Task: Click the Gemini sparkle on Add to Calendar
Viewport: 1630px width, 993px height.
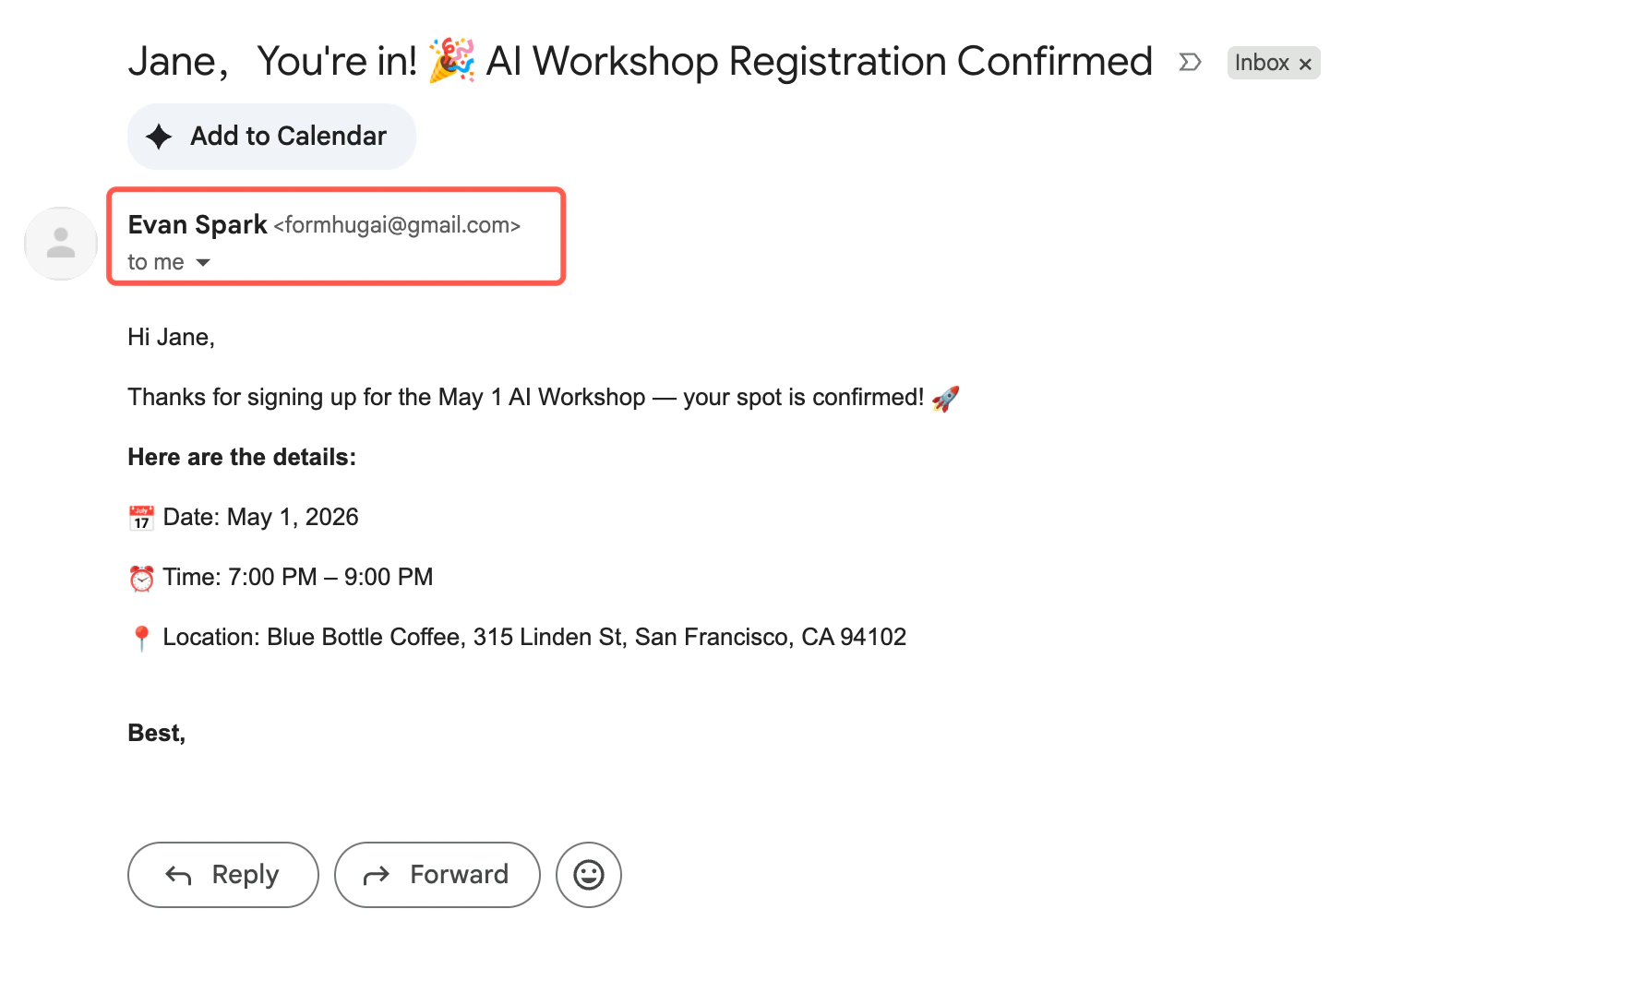Action: 160,136
